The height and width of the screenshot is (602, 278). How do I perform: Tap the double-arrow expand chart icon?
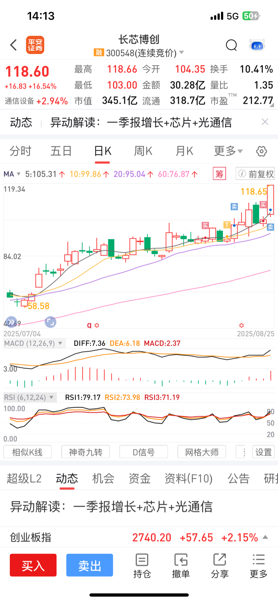pyautogui.click(x=11, y=322)
